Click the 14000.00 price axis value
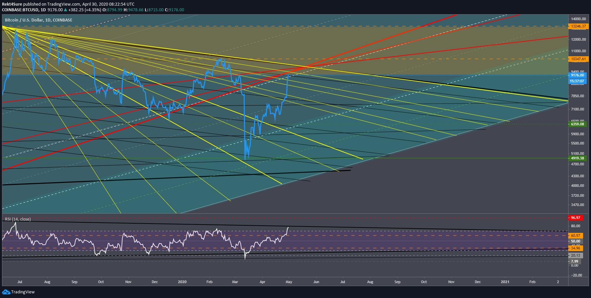The image size is (591, 298). click(578, 19)
